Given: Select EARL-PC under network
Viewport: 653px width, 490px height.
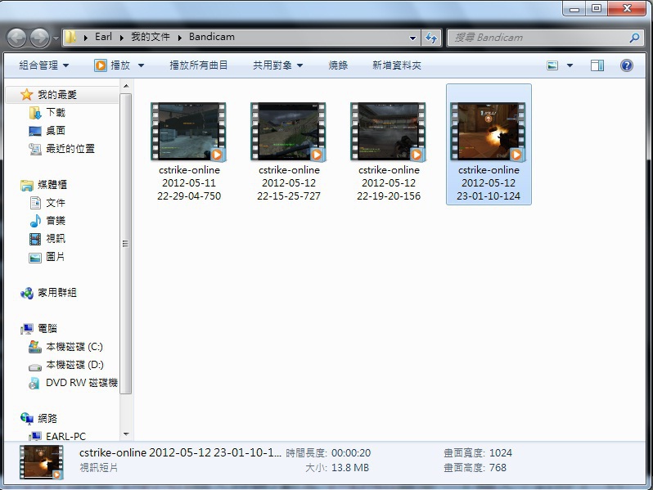Looking at the screenshot, I should (65, 436).
